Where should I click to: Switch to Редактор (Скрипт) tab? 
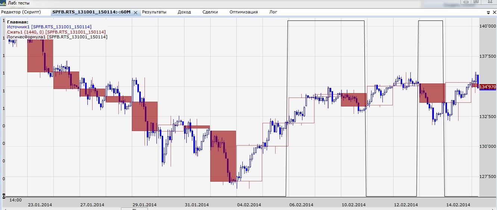point(21,12)
